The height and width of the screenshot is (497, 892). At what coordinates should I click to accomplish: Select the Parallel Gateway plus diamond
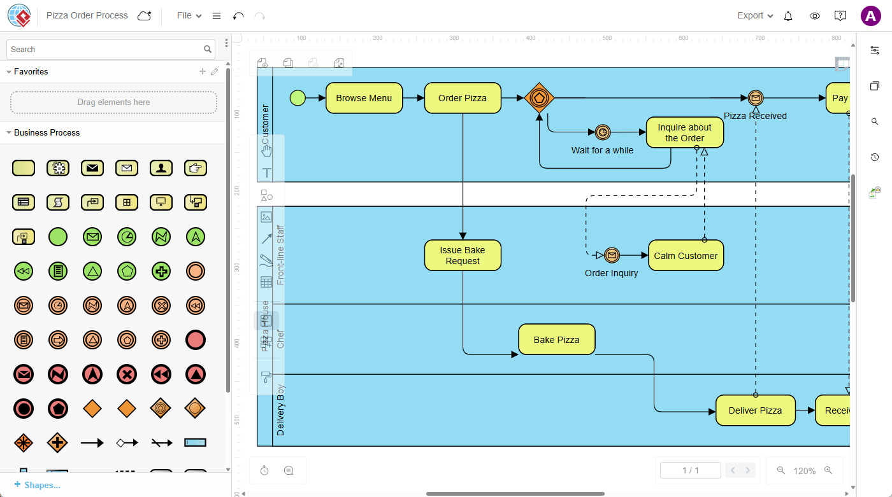[58, 442]
